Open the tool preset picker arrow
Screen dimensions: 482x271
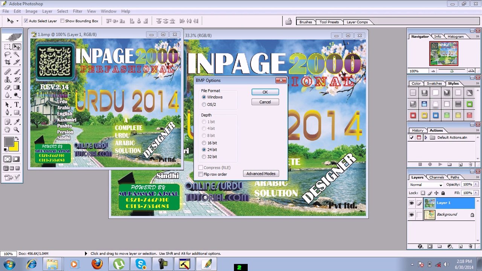click(x=17, y=21)
